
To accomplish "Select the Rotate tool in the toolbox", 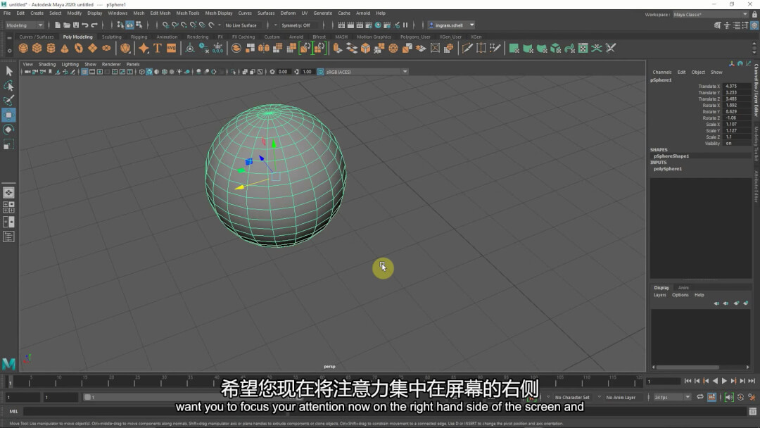I will [8, 130].
